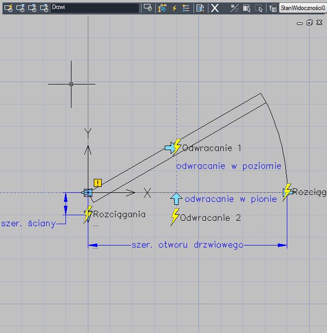Click the Drzwi block name field
Viewport: 327px width, 333px height.
[95, 8]
